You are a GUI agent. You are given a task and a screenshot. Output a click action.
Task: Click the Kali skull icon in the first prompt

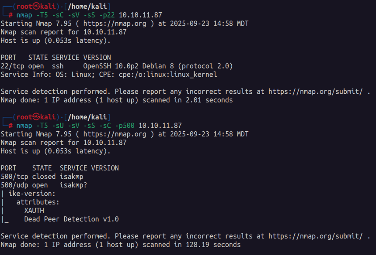point(36,7)
